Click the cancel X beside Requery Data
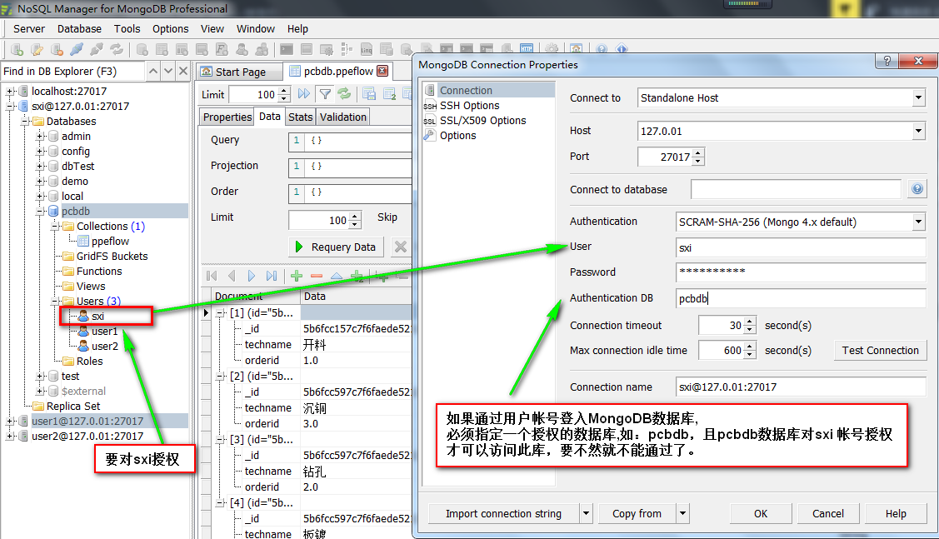This screenshot has height=539, width=939. [x=401, y=247]
